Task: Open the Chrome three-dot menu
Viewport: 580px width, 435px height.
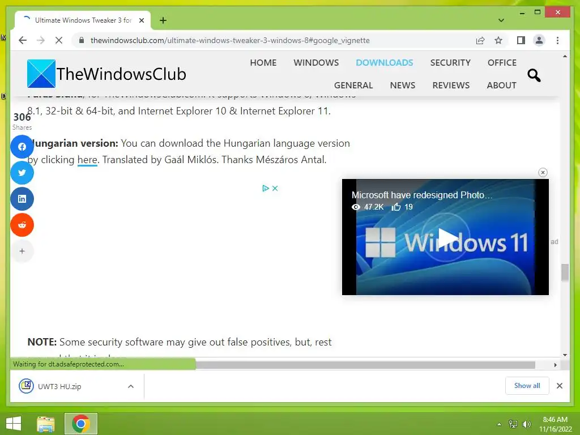Action: 557,40
